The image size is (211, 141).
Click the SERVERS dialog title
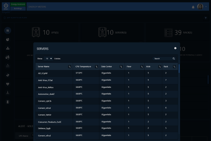tap(42, 49)
